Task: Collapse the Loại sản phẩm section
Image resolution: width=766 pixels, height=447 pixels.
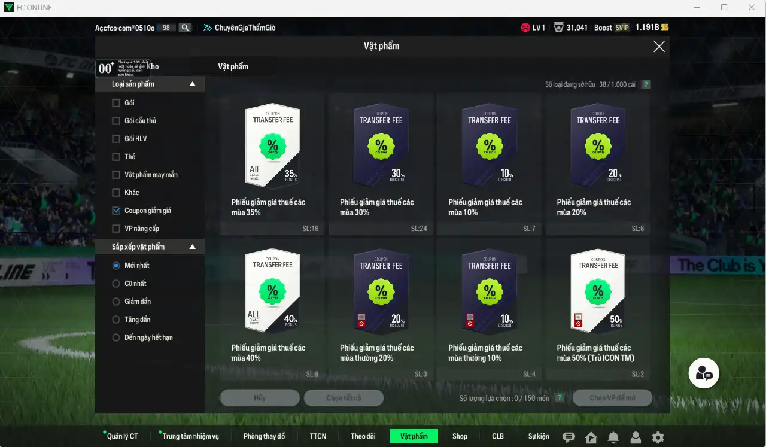Action: [x=192, y=84]
